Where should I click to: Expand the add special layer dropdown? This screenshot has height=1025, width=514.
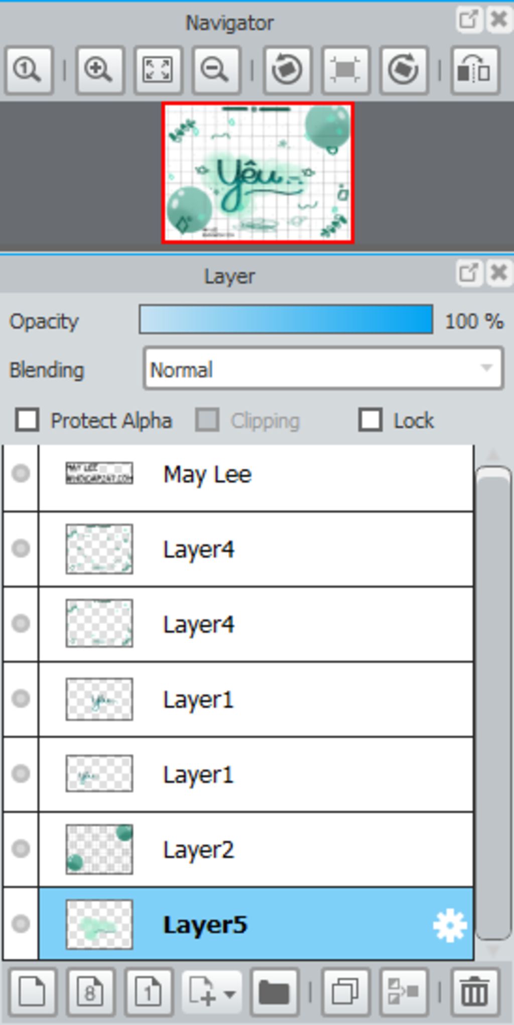(212, 992)
